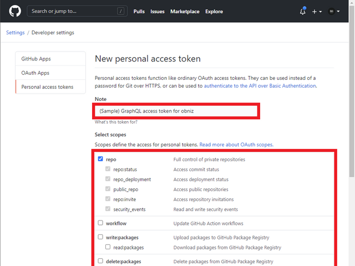Toggle the repo:invite checkbox
The image size is (355, 266).
tap(108, 199)
